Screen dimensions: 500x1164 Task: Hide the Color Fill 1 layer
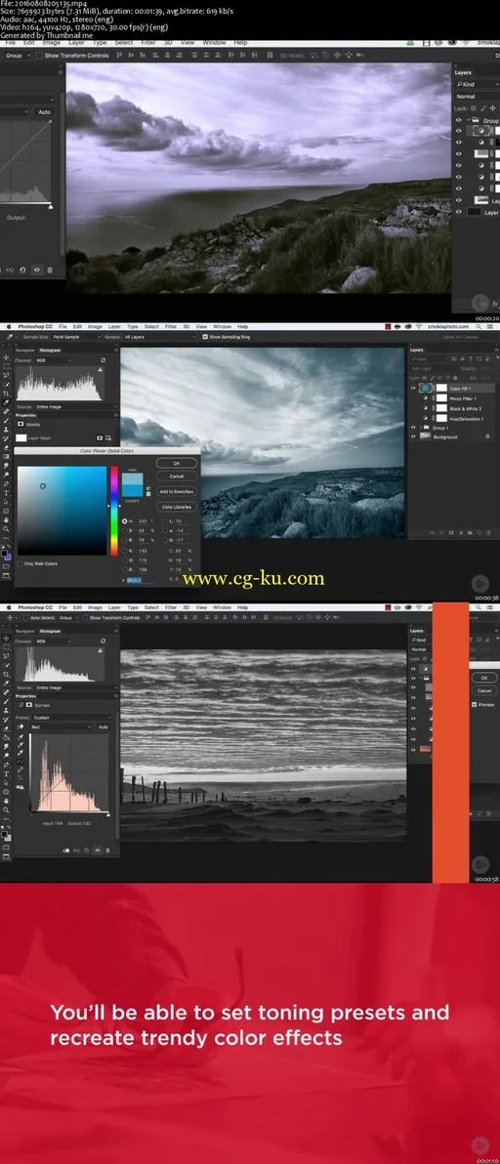coord(413,388)
